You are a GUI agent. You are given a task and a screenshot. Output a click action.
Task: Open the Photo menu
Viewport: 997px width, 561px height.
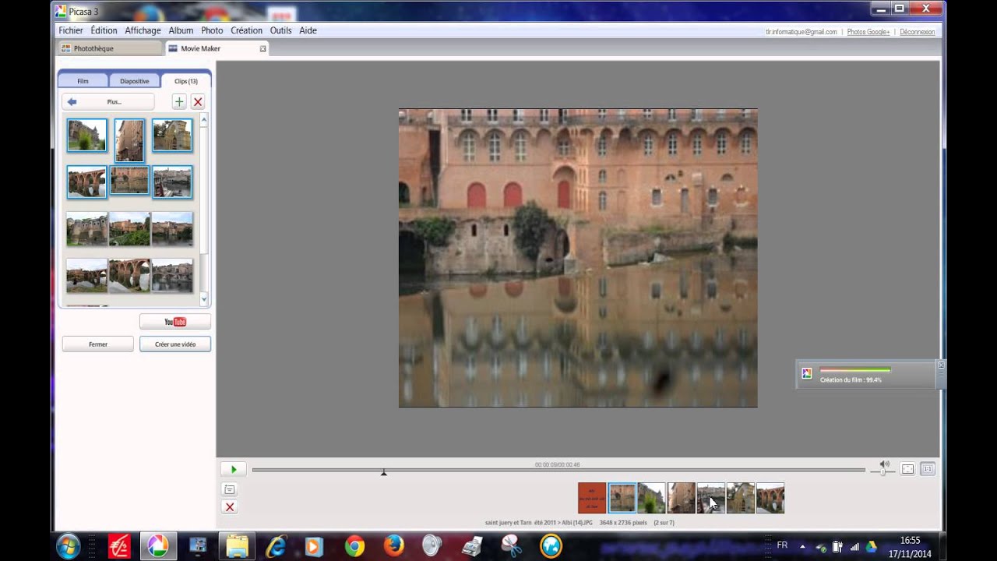tap(212, 30)
